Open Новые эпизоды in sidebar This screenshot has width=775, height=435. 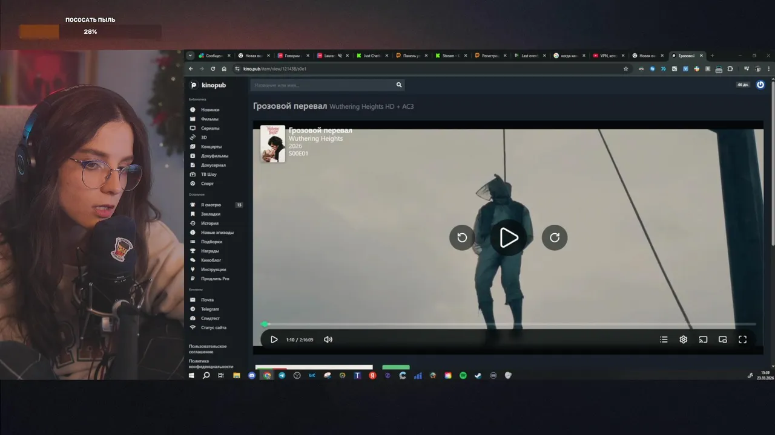pos(217,233)
